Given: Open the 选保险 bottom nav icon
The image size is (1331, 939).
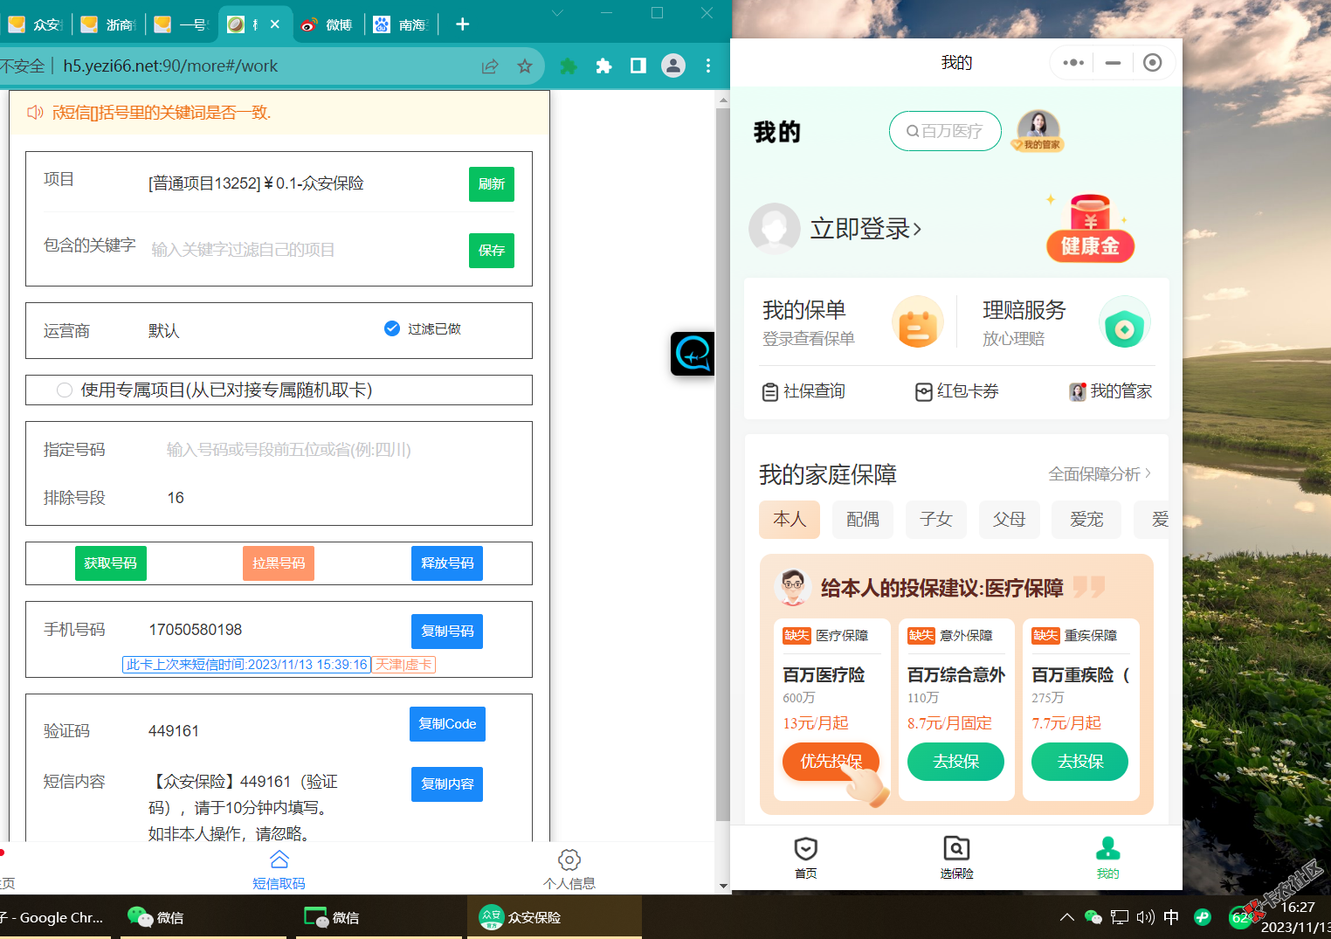Looking at the screenshot, I should point(956,858).
